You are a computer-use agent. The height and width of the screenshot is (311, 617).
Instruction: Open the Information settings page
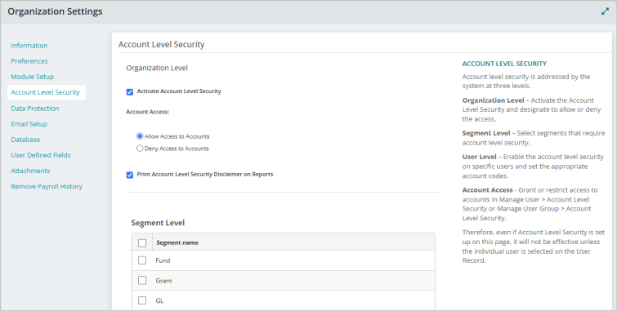coord(29,46)
